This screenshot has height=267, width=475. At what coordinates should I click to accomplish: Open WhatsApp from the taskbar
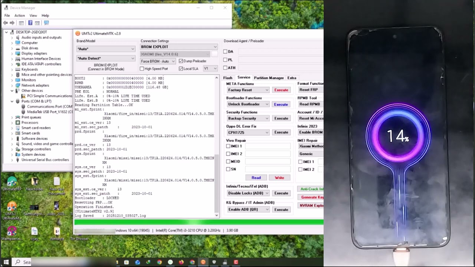coord(170,262)
